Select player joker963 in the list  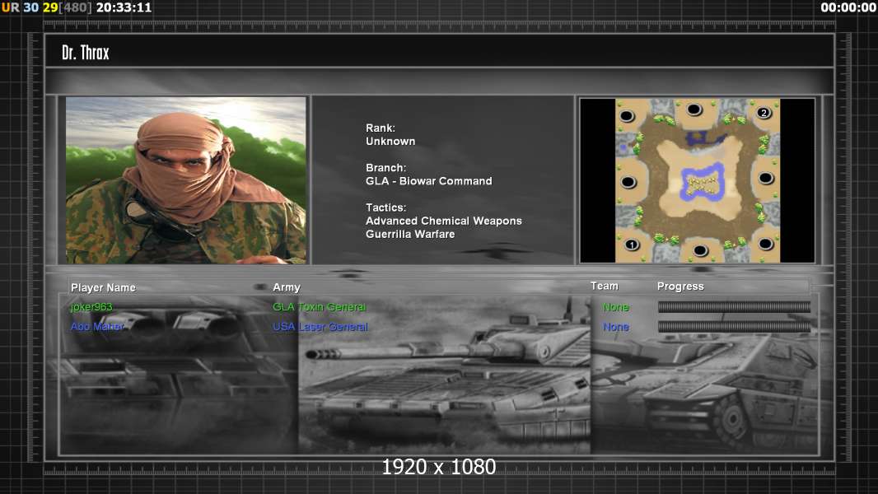(91, 306)
